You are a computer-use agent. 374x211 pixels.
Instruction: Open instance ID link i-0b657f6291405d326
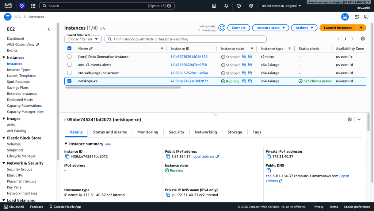[x=189, y=56]
